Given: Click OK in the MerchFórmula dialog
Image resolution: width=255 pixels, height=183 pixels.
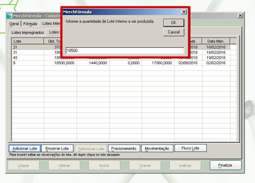Looking at the screenshot, I should tap(173, 22).
